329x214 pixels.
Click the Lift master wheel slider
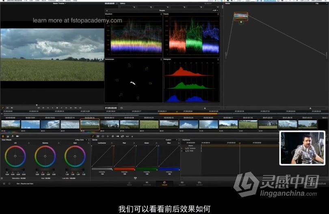pos(15,169)
